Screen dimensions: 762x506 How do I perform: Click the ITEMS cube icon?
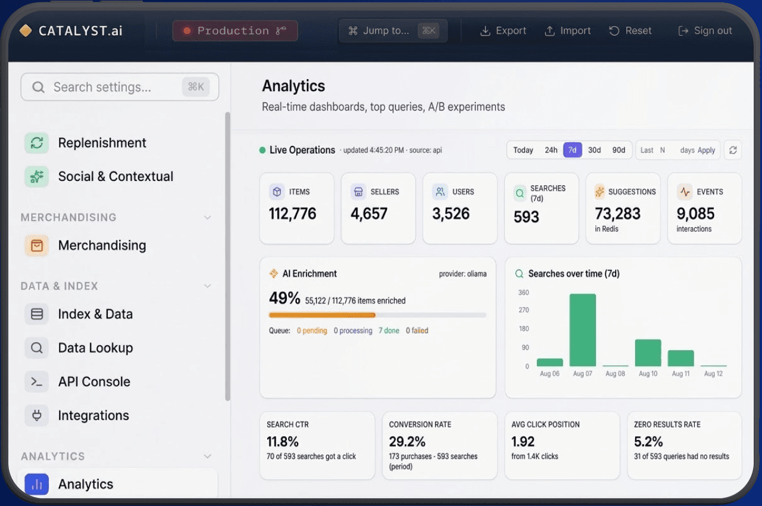[x=277, y=192]
